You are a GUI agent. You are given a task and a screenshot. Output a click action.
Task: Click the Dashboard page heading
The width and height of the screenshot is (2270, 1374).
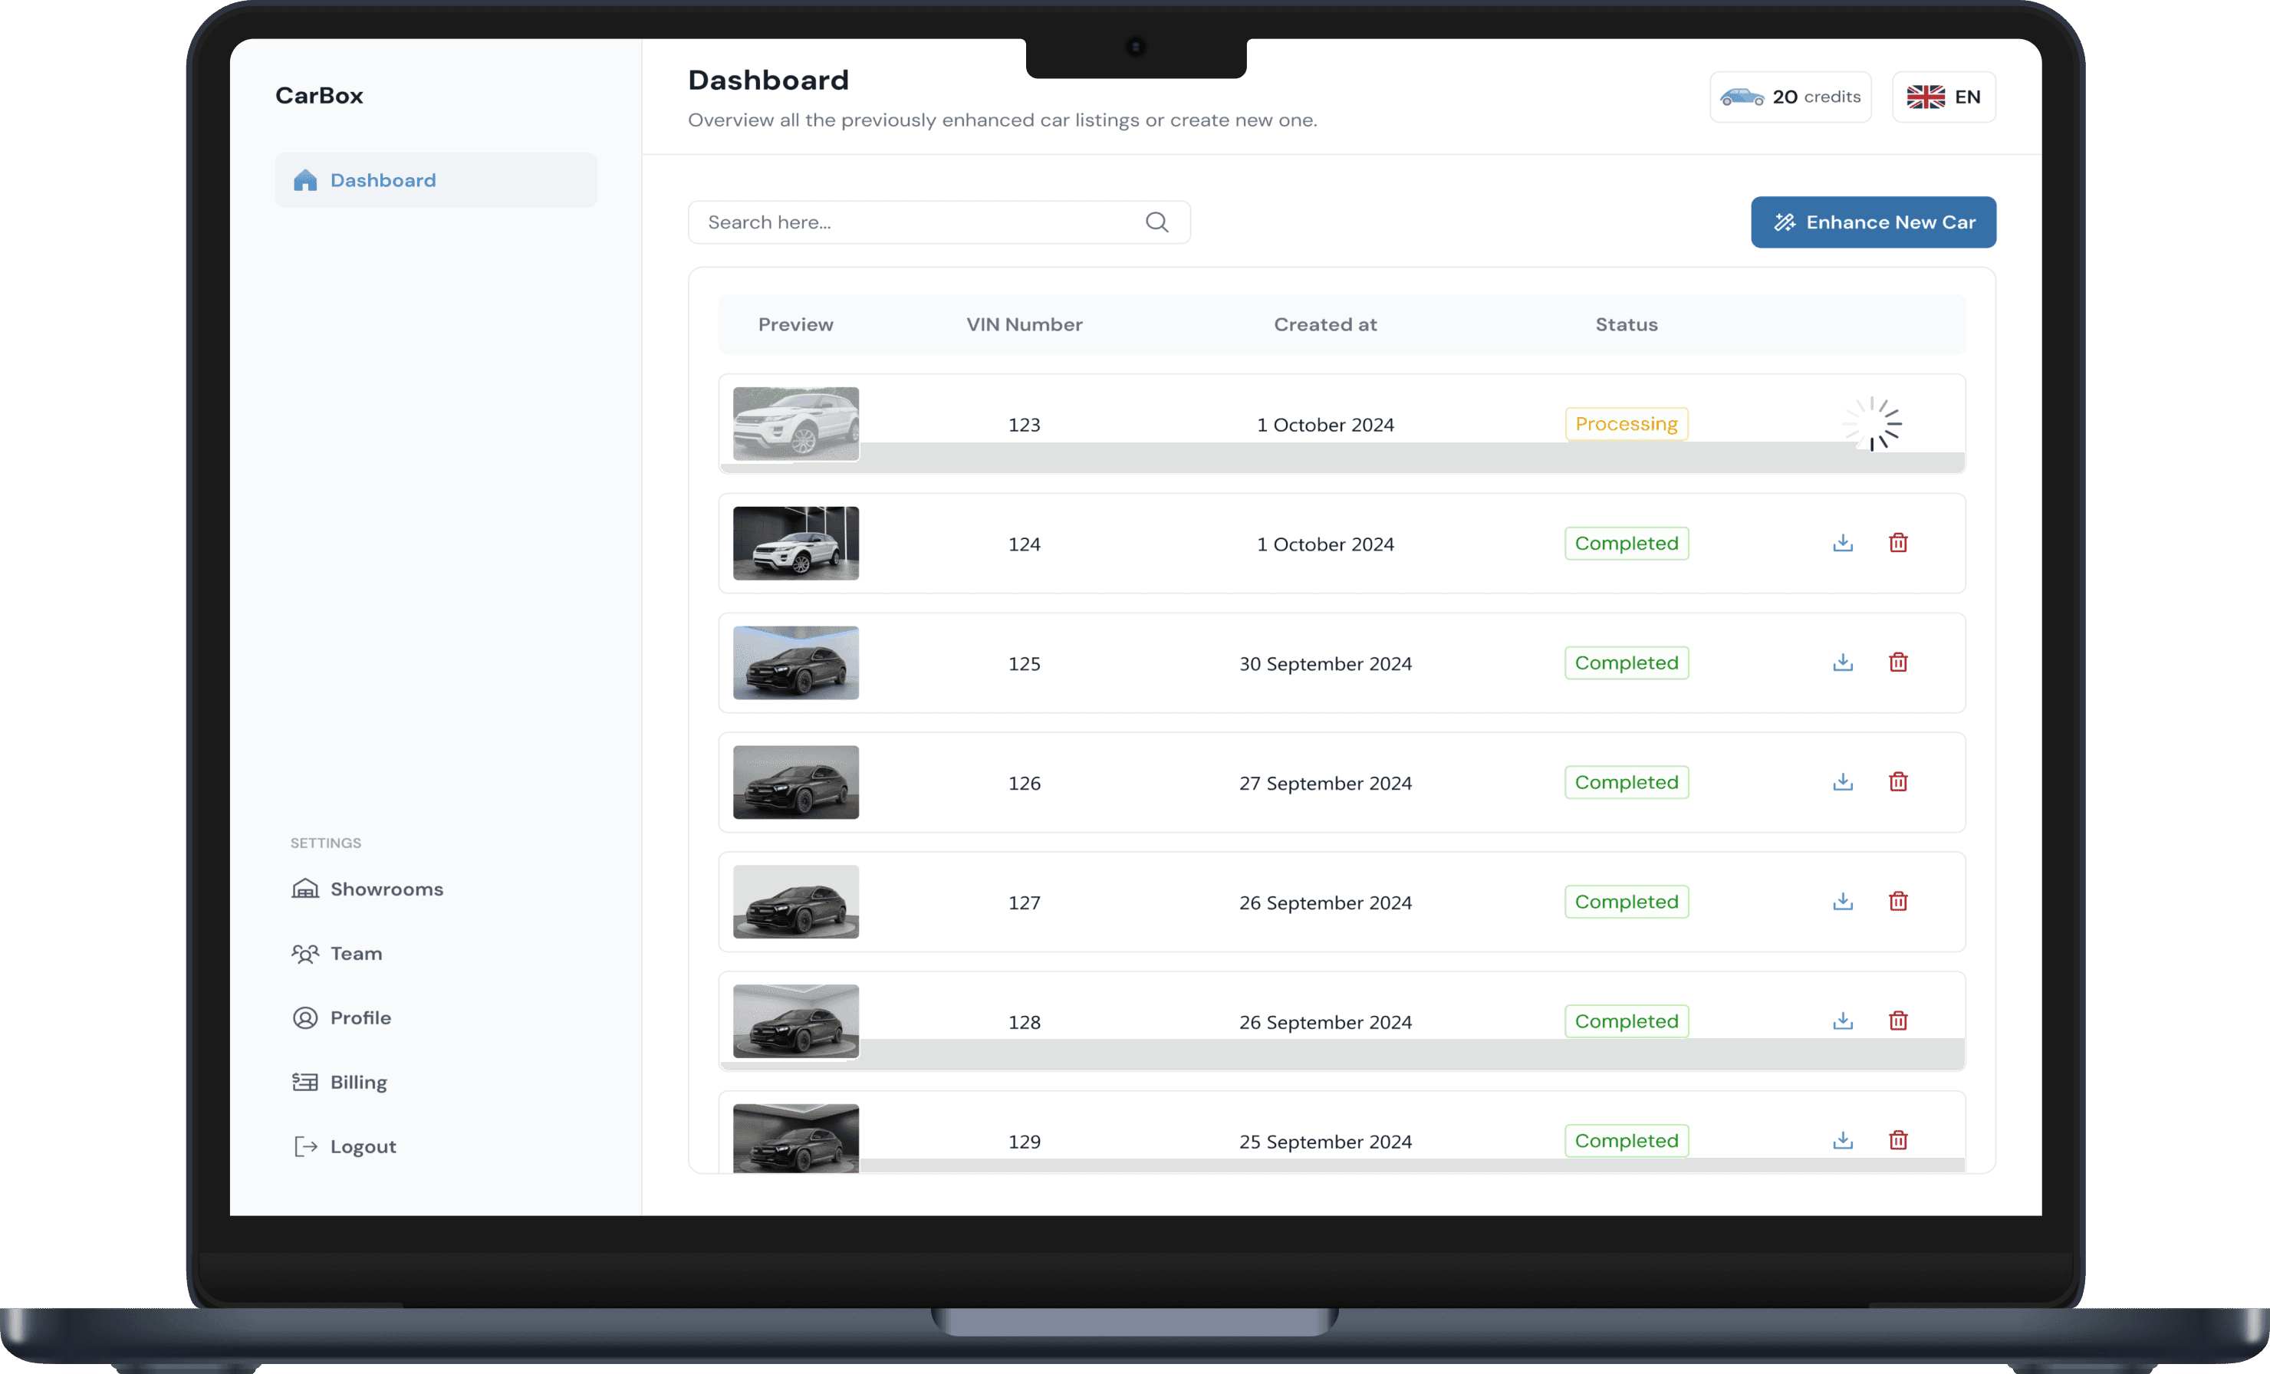click(768, 80)
